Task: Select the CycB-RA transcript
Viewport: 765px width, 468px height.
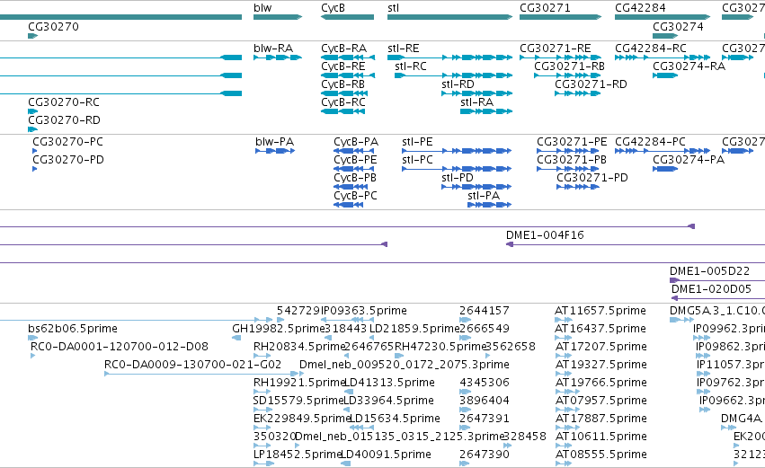Action: pyautogui.click(x=348, y=57)
